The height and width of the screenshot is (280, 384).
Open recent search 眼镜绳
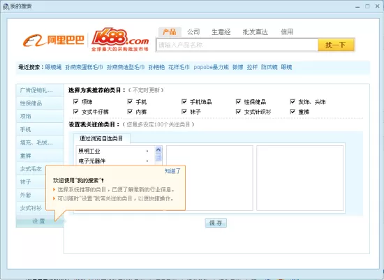[53, 67]
